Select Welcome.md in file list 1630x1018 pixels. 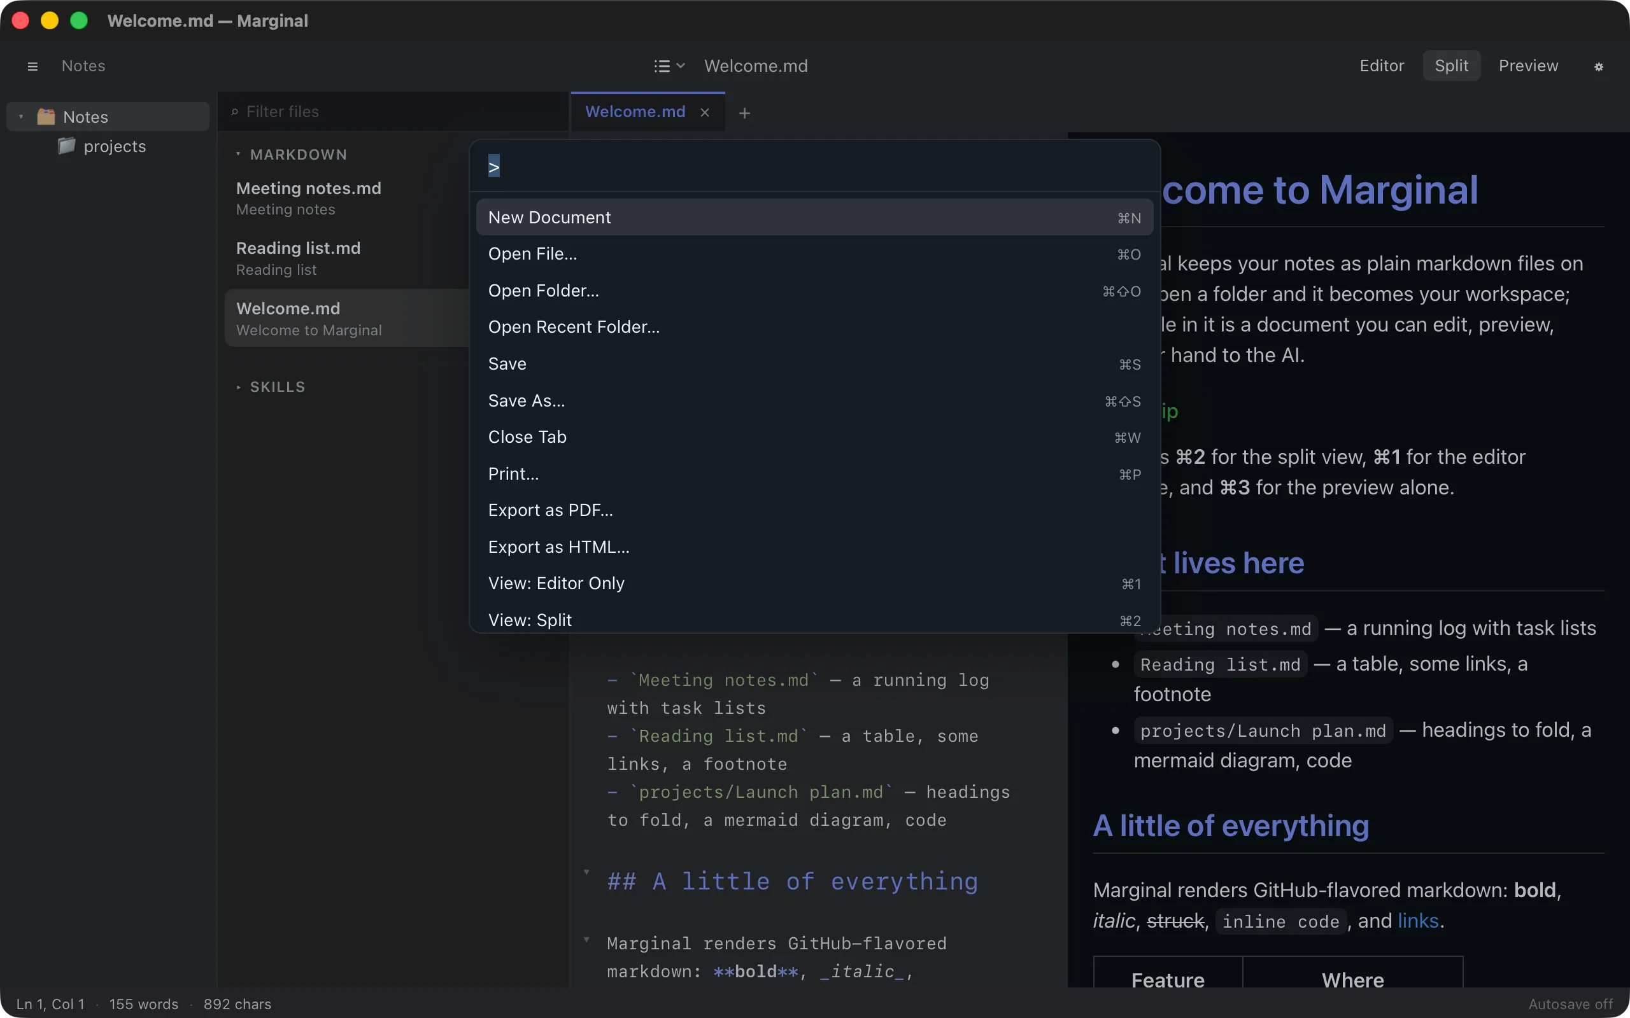(x=347, y=319)
